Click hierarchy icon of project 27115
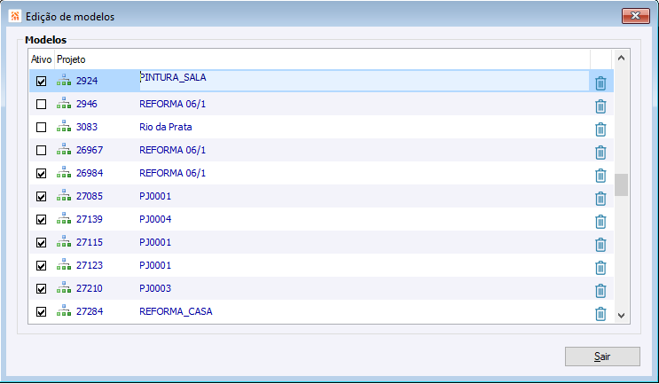 coord(64,241)
